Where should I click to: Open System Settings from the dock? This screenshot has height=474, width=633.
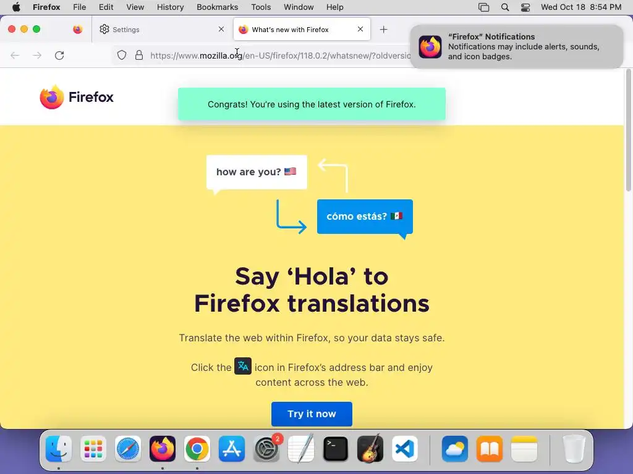266,449
